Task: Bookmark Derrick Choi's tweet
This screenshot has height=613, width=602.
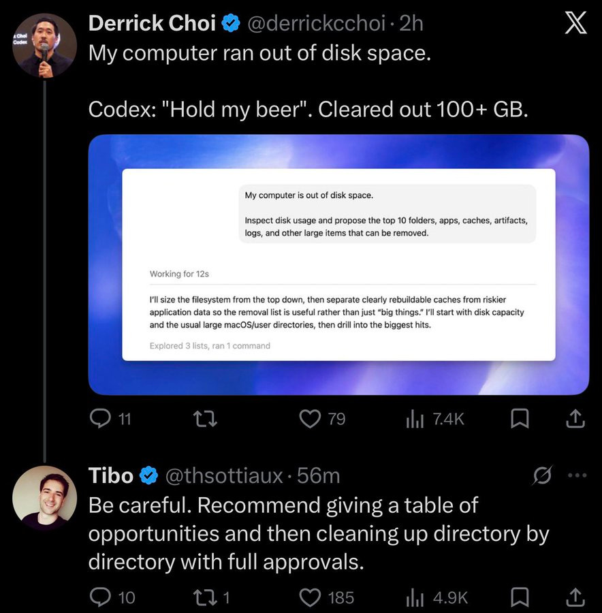Action: tap(520, 419)
